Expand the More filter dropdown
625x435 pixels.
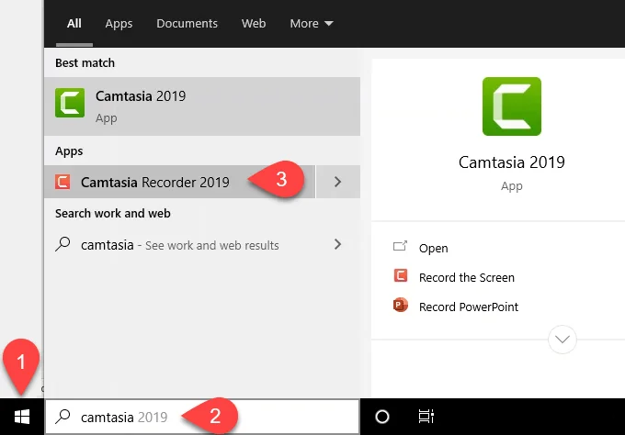pos(312,23)
